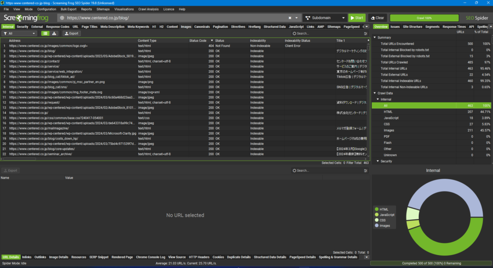Image resolution: width=493 pixels, height=268 pixels.
Task: Open the Response Times tab
Action: pyautogui.click(x=454, y=27)
